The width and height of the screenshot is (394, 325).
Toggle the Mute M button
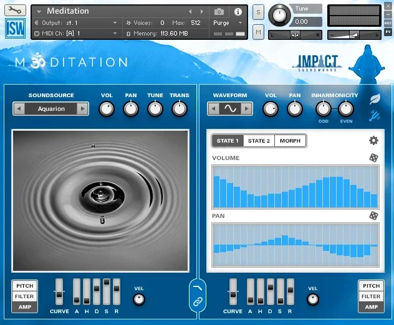(258, 32)
